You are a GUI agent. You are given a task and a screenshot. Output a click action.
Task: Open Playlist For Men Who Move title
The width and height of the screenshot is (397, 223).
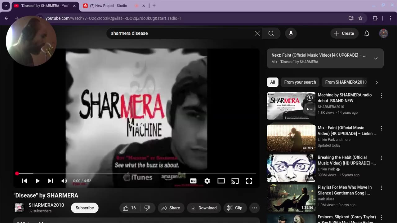[345, 190]
